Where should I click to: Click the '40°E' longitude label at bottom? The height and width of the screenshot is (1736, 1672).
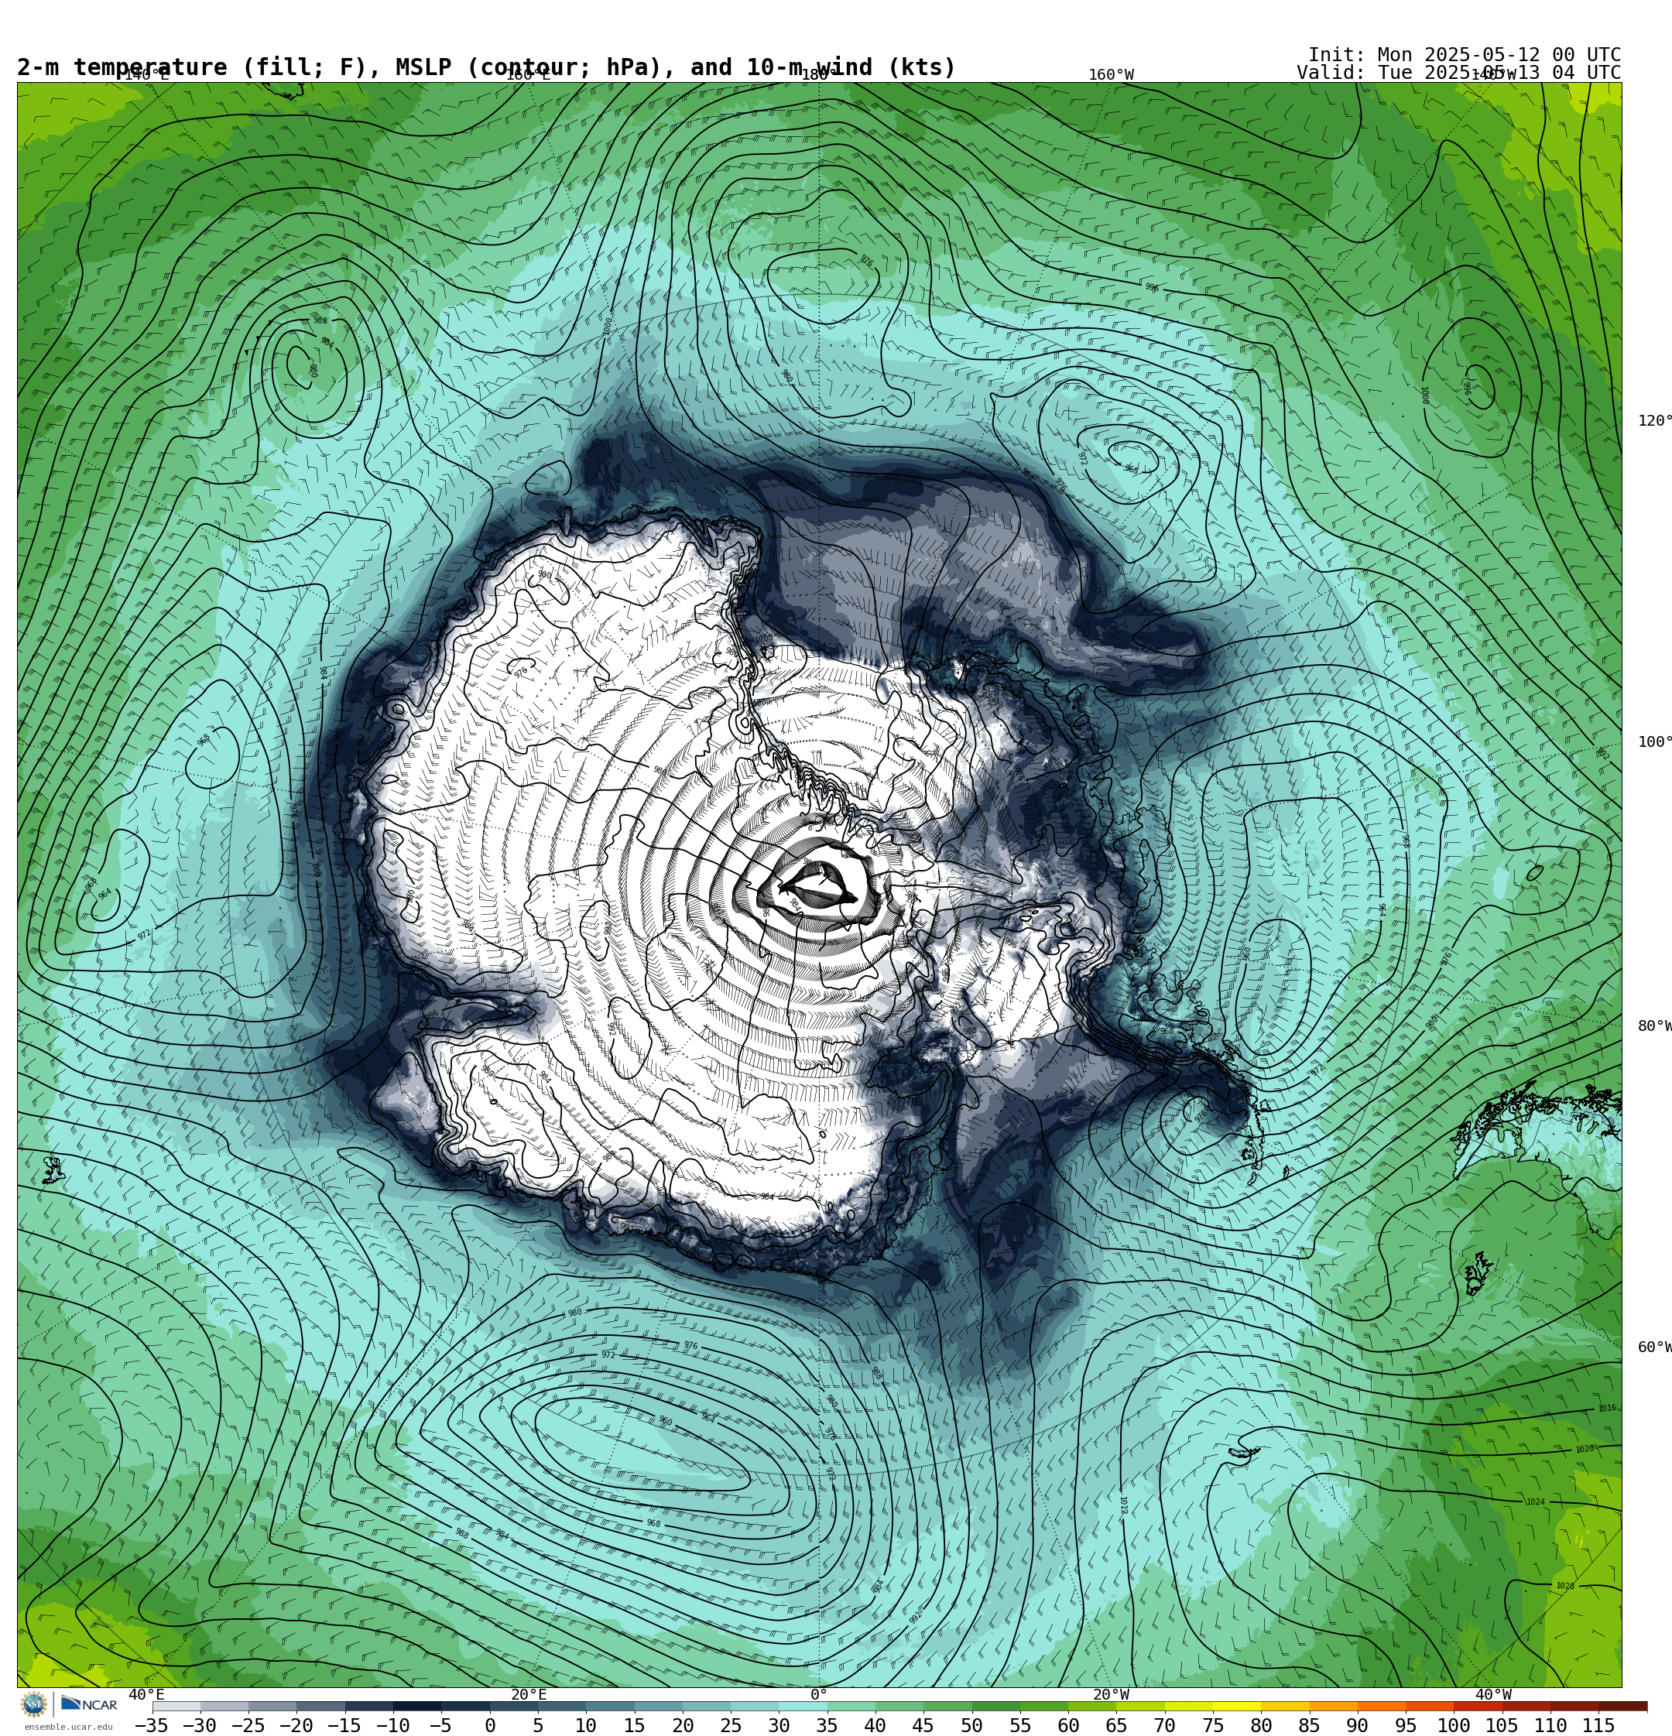pyautogui.click(x=147, y=1694)
